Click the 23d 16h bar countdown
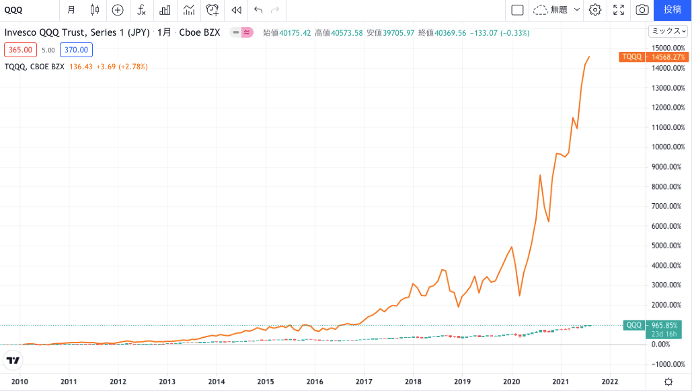Screen dimensions: 692x391 [x=664, y=334]
